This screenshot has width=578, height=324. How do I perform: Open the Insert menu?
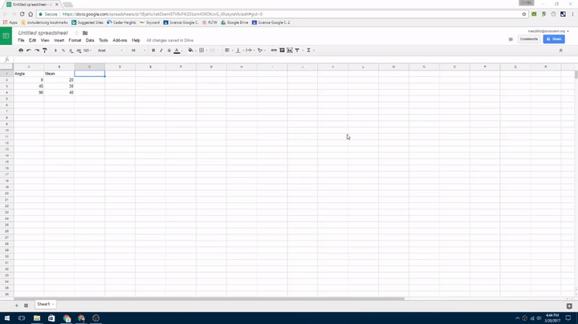click(59, 40)
